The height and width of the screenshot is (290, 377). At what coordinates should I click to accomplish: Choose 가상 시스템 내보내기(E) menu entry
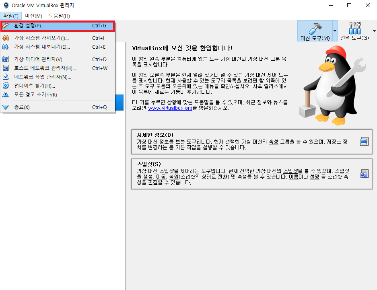[x=58, y=47]
